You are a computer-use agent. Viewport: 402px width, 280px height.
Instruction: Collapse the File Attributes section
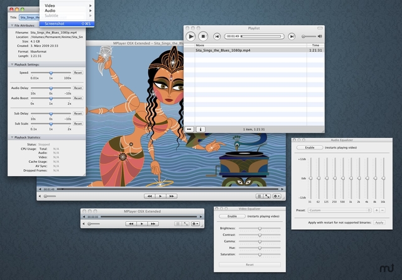click(12, 26)
